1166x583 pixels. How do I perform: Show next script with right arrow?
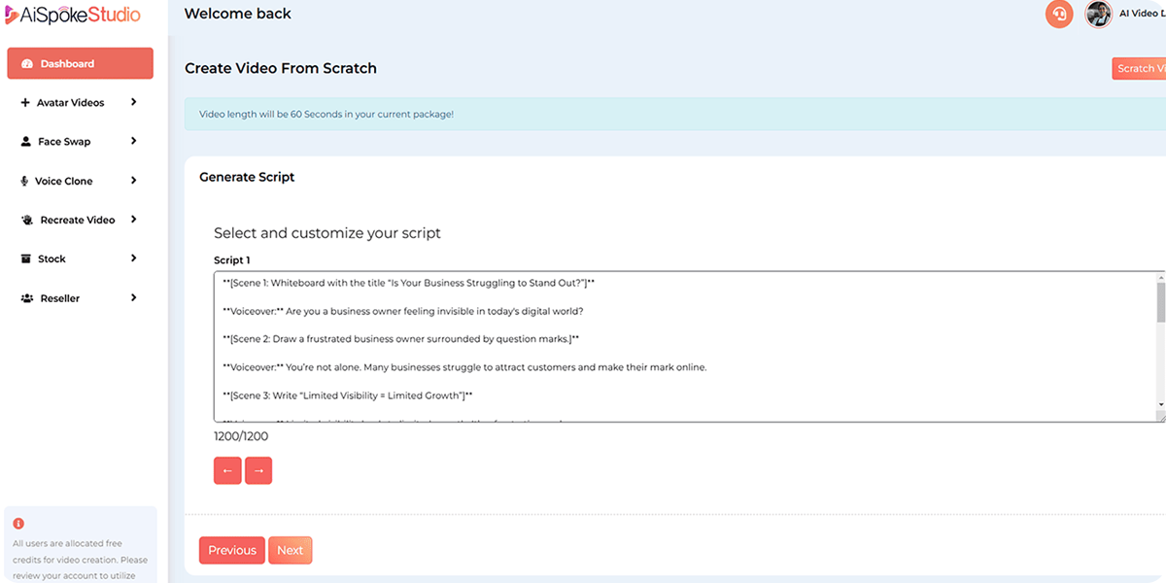point(258,470)
